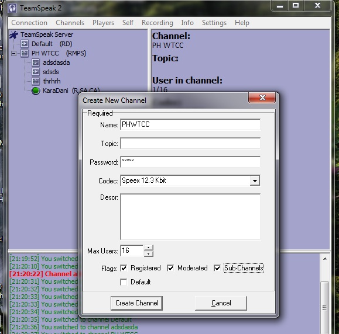Click the 'User in channel:' heading
Screen dimensions: 339x334
(187, 81)
